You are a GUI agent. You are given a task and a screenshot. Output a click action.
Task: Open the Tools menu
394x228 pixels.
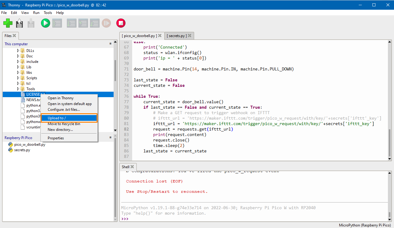(48, 13)
